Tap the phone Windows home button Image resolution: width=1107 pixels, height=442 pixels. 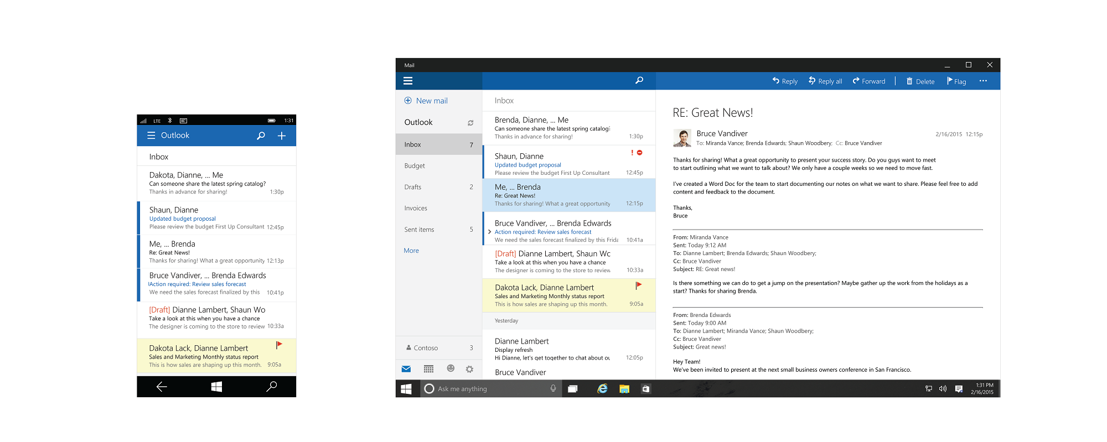point(216,387)
